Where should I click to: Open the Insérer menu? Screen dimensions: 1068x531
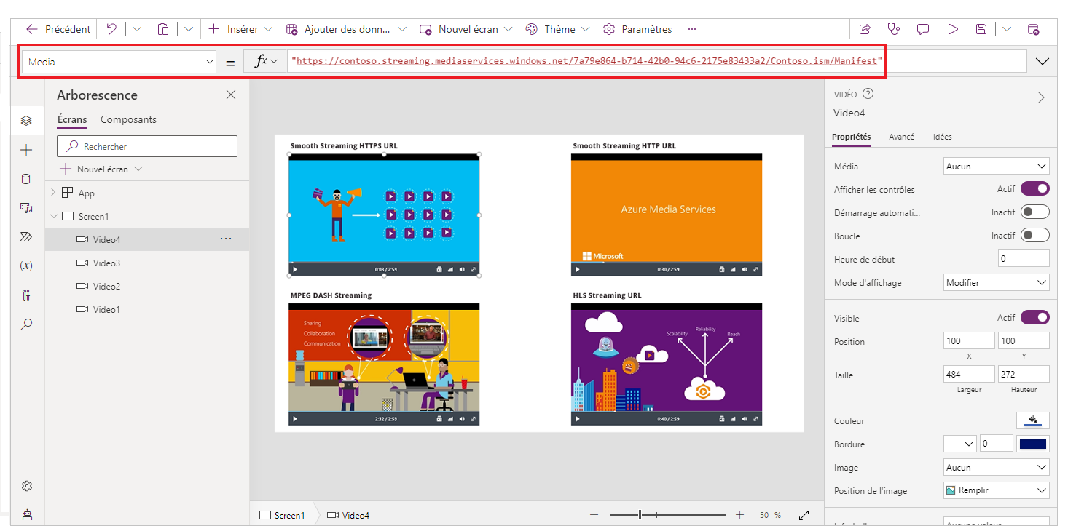[240, 29]
